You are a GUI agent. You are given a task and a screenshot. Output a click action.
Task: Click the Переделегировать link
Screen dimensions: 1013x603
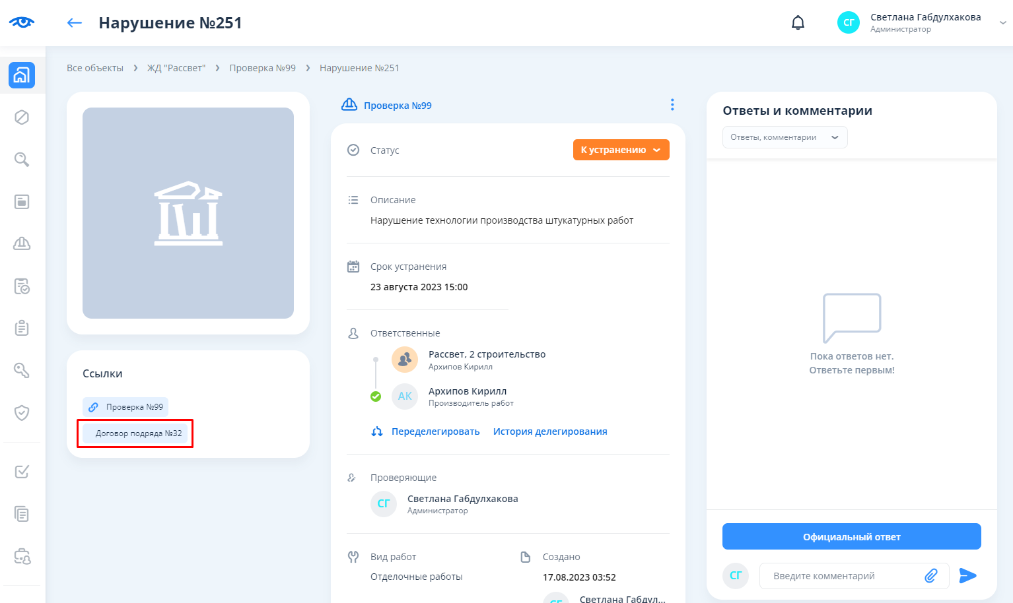click(x=435, y=431)
